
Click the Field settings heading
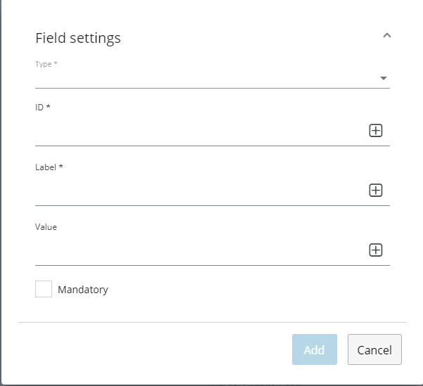78,38
